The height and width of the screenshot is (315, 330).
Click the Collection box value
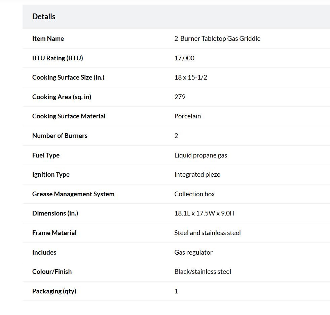coord(194,194)
